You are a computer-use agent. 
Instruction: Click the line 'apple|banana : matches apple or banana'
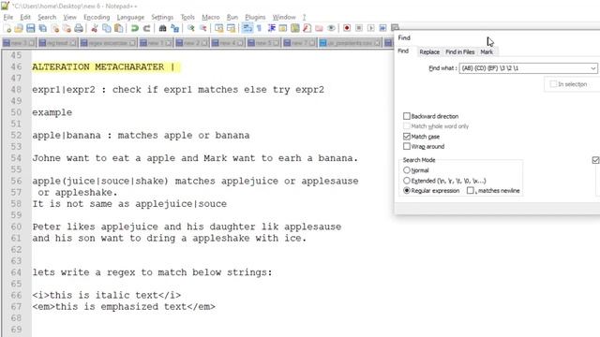pyautogui.click(x=141, y=135)
